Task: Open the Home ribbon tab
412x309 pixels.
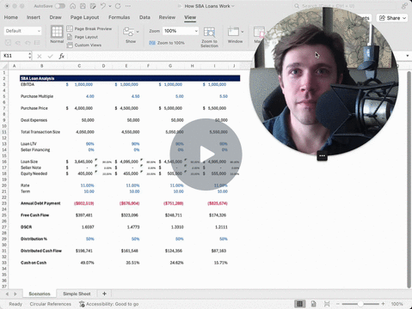Action: (11, 17)
